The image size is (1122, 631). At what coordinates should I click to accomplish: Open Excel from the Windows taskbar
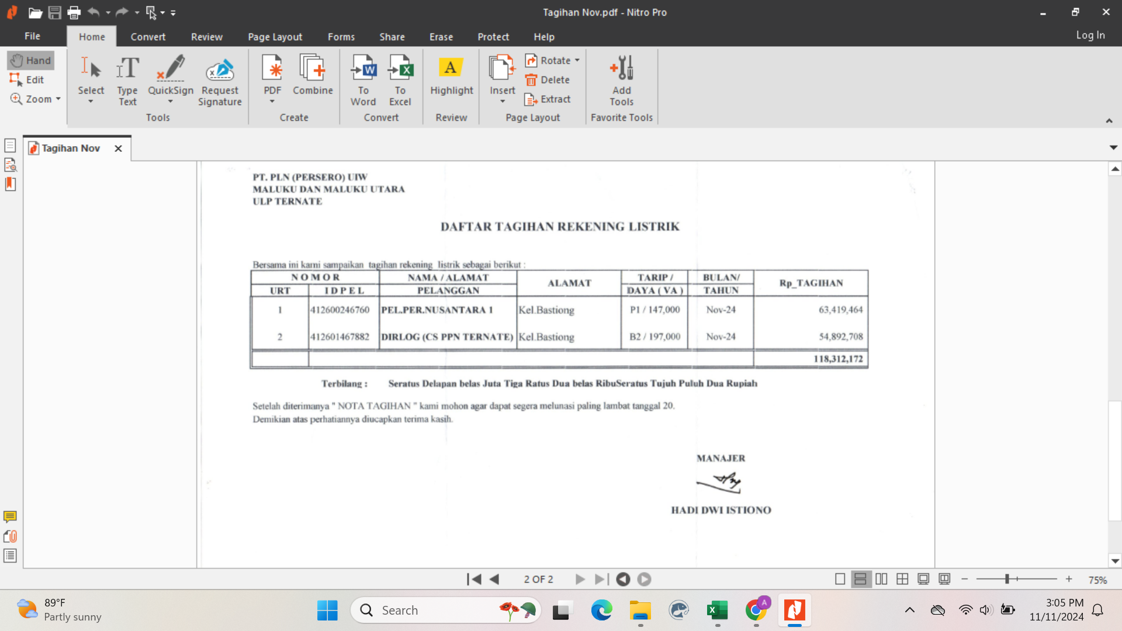click(x=717, y=611)
